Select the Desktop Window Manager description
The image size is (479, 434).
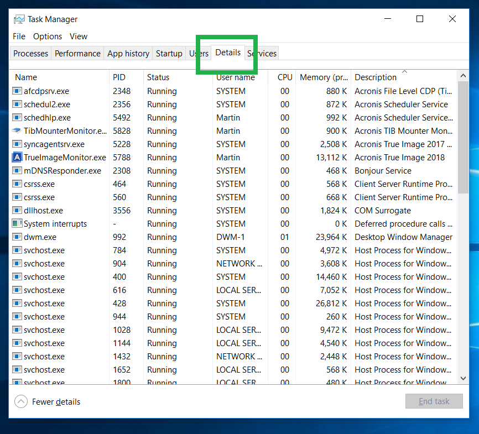[403, 237]
